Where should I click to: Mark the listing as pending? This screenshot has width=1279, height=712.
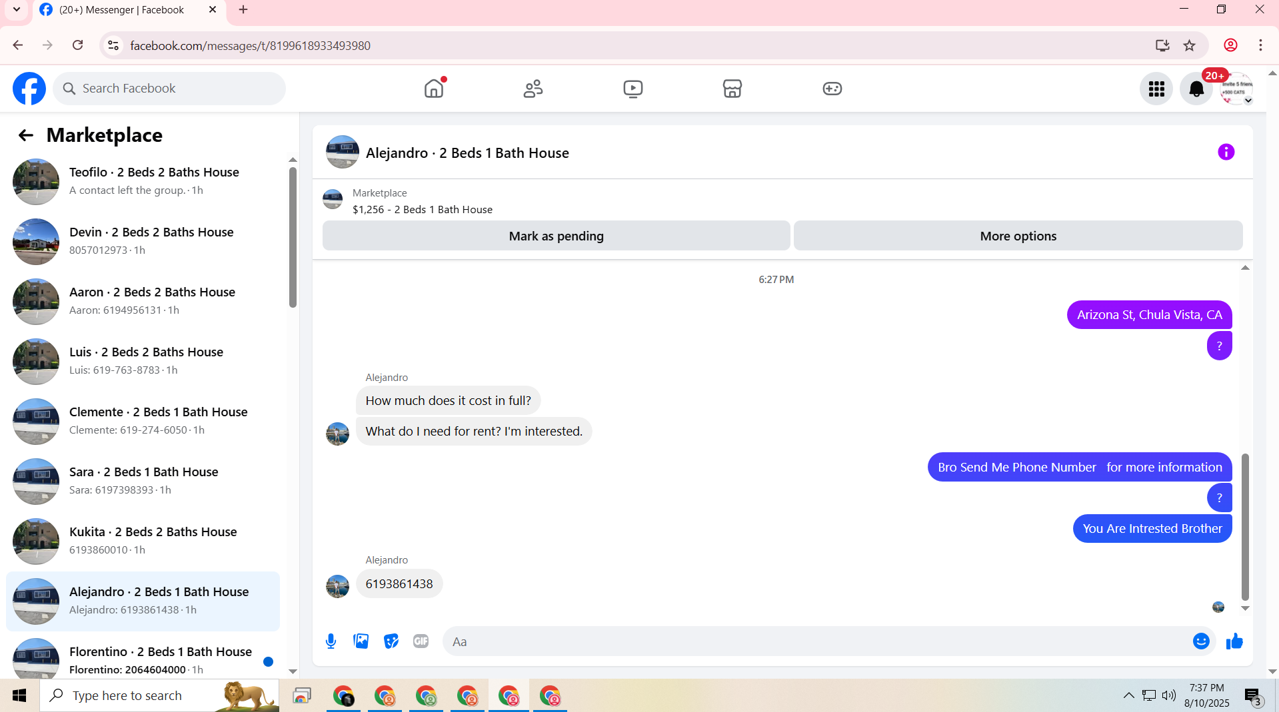point(556,236)
